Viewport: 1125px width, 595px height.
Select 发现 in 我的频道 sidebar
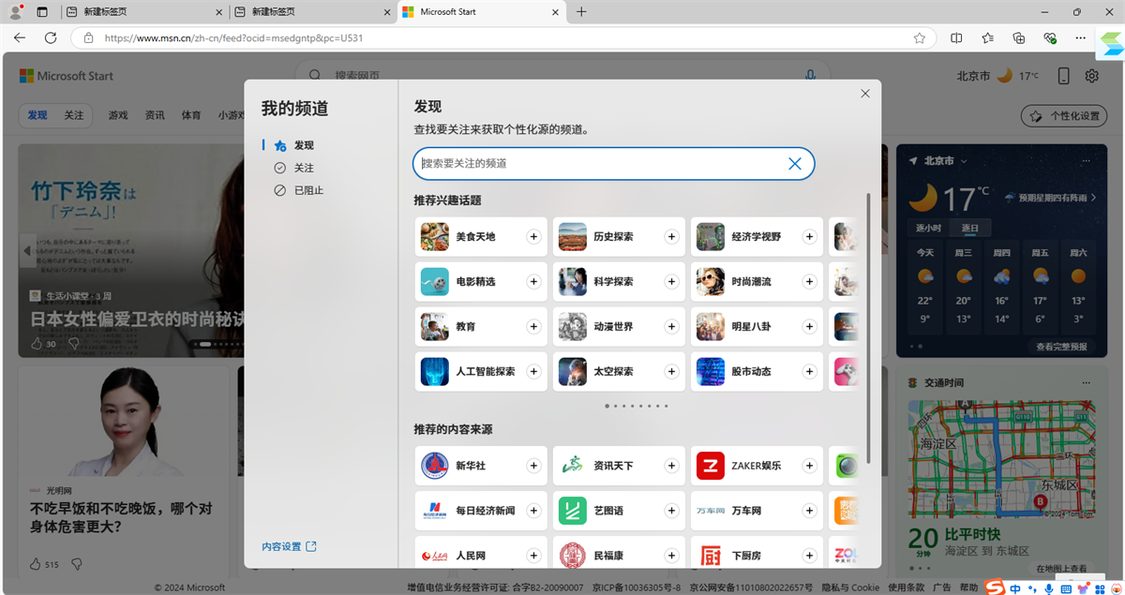(304, 145)
